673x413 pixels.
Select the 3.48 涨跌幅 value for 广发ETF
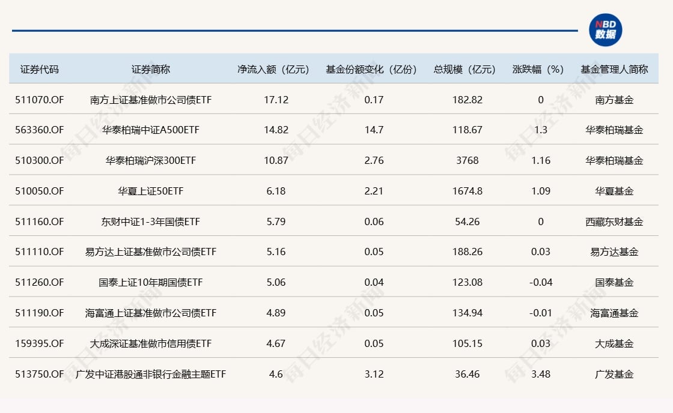click(540, 373)
